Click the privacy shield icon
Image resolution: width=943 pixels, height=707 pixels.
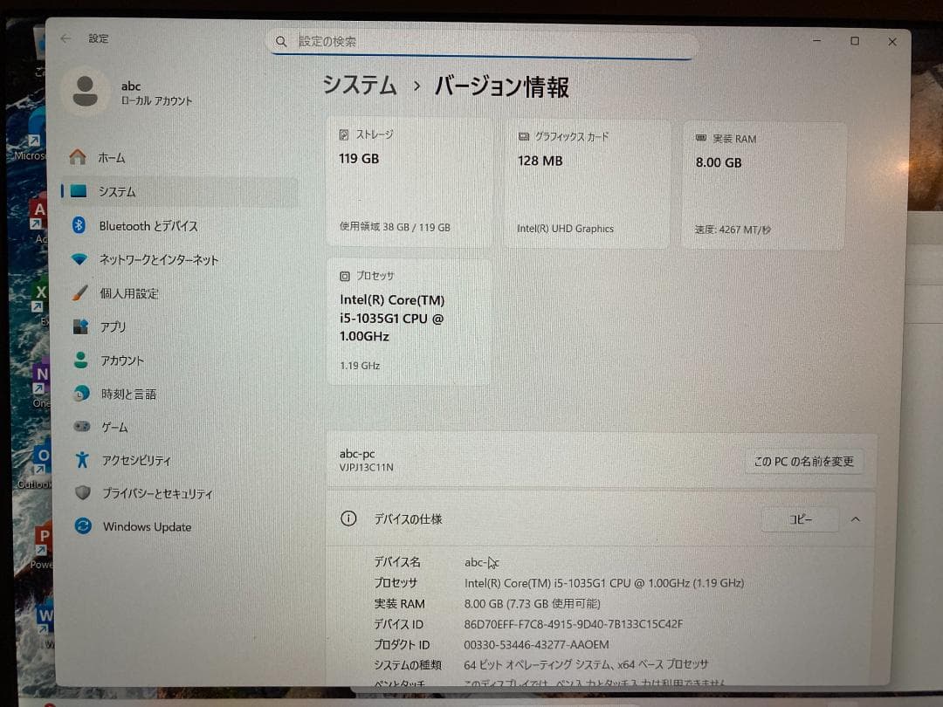click(x=82, y=493)
